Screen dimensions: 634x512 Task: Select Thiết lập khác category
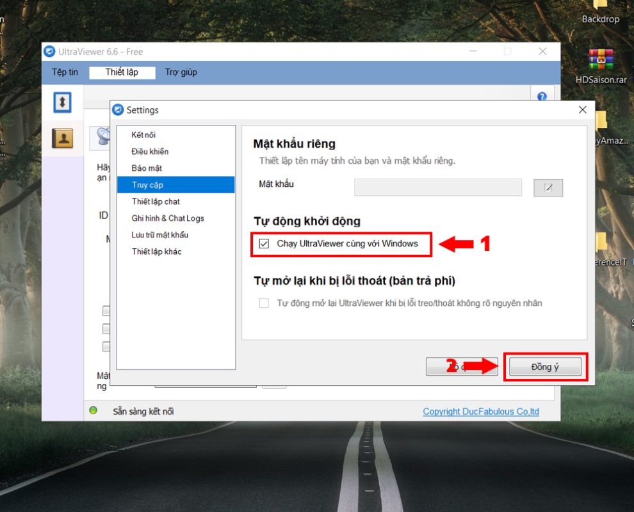[x=175, y=252]
